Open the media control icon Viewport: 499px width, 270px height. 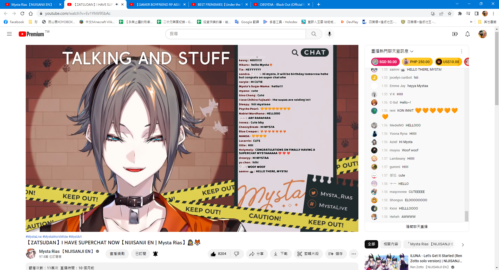(468, 14)
